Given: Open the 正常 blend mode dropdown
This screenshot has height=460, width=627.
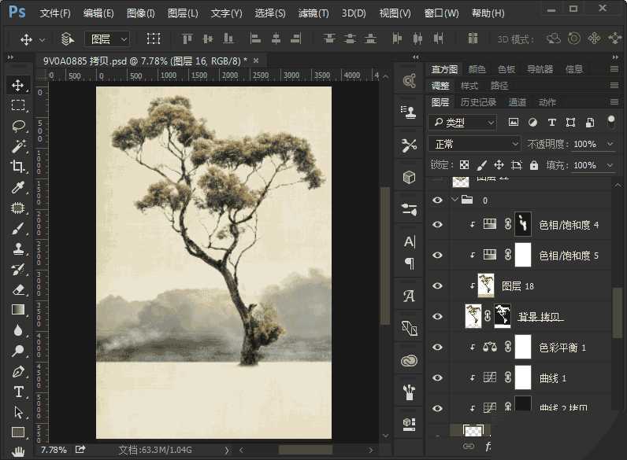Looking at the screenshot, I should pyautogui.click(x=474, y=144).
